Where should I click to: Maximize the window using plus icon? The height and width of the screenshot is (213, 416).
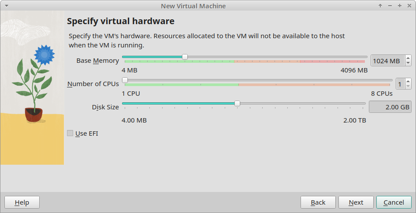pyautogui.click(x=400, y=6)
